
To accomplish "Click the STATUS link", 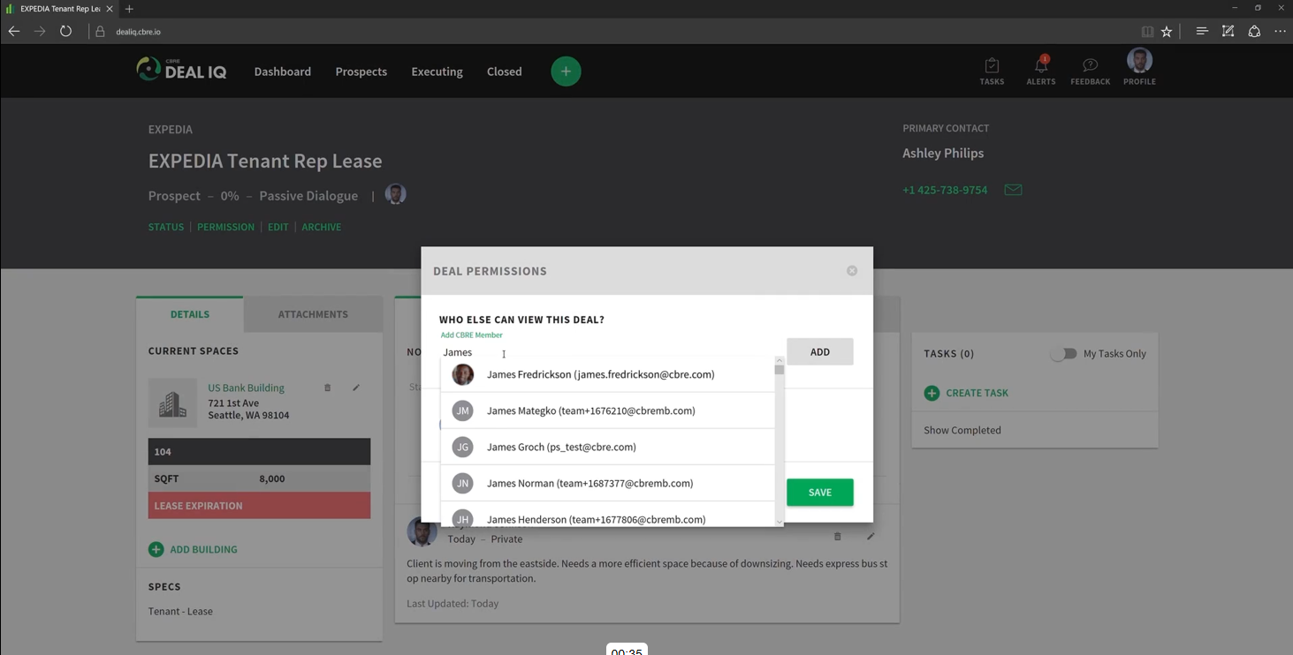I will (x=166, y=227).
